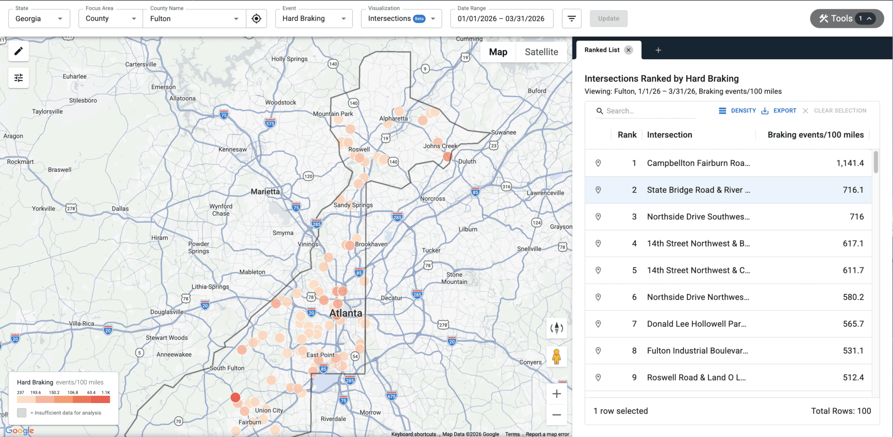
Task: Click the Hard Braking color legend bar
Action: [64, 399]
